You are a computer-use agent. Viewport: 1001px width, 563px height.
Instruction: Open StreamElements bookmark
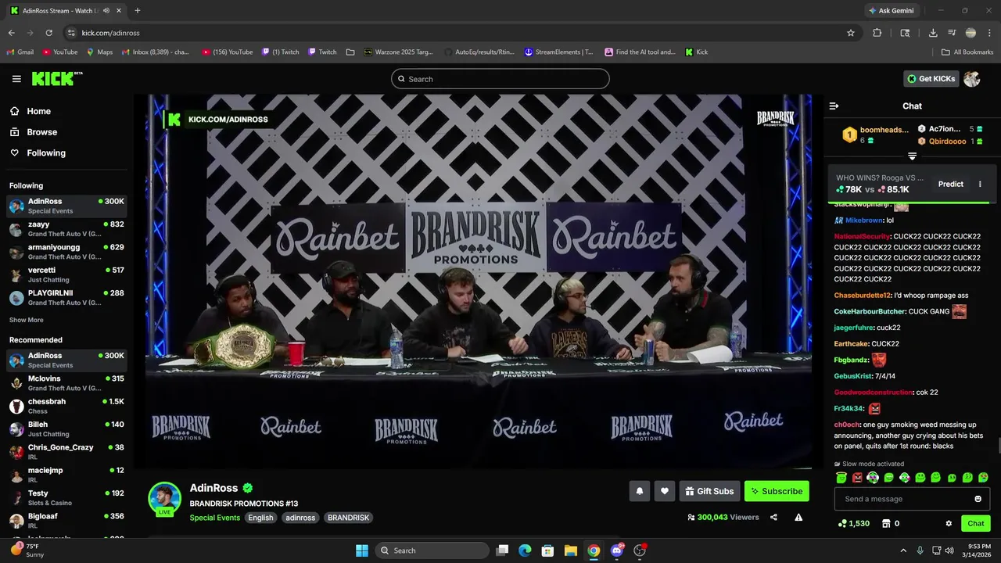click(559, 52)
